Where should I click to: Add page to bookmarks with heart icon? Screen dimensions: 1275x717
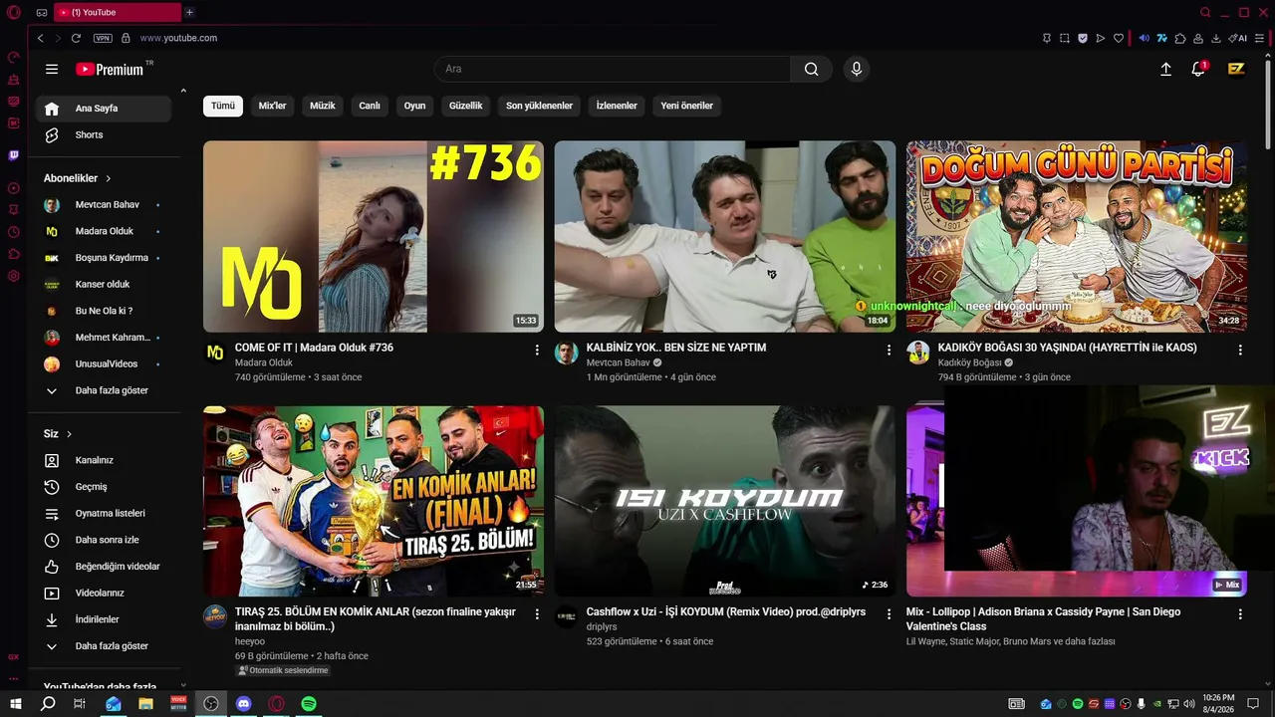[x=1119, y=38]
